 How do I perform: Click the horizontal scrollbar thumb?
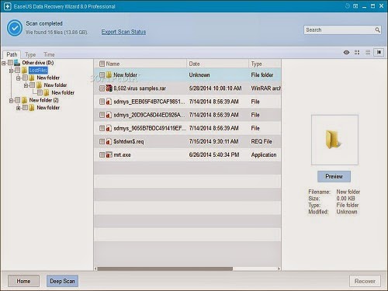[165, 268]
